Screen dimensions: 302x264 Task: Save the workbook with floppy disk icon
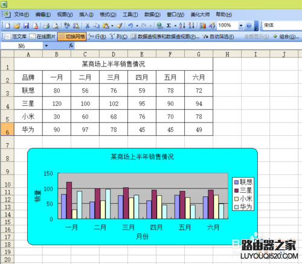26,25
